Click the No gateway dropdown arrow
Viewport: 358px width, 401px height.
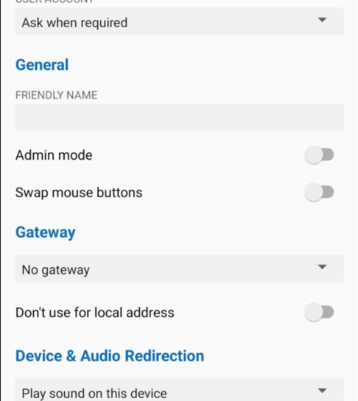[x=322, y=267]
